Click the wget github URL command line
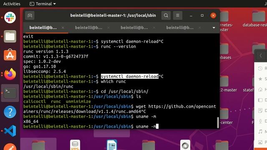The height and width of the screenshot is (150, 267). click(120, 109)
